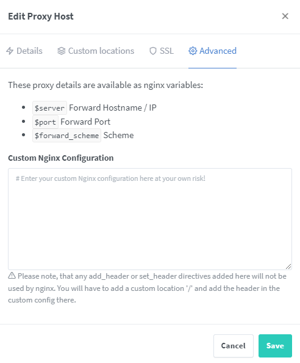Close the Edit Proxy Host dialog
The height and width of the screenshot is (363, 300).
[285, 16]
